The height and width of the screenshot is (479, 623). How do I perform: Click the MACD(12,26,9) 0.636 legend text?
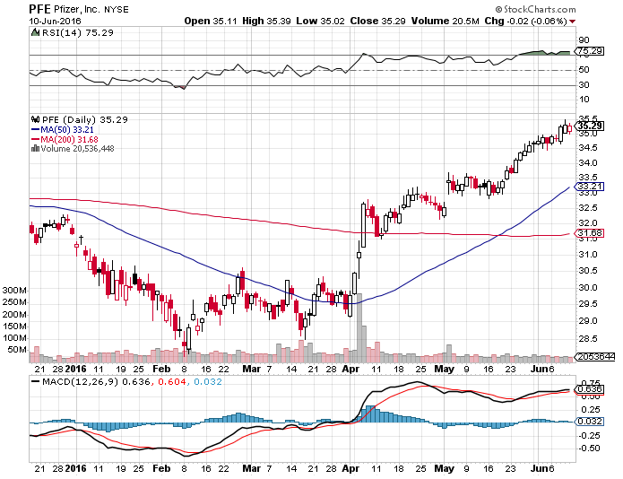pos(96,382)
